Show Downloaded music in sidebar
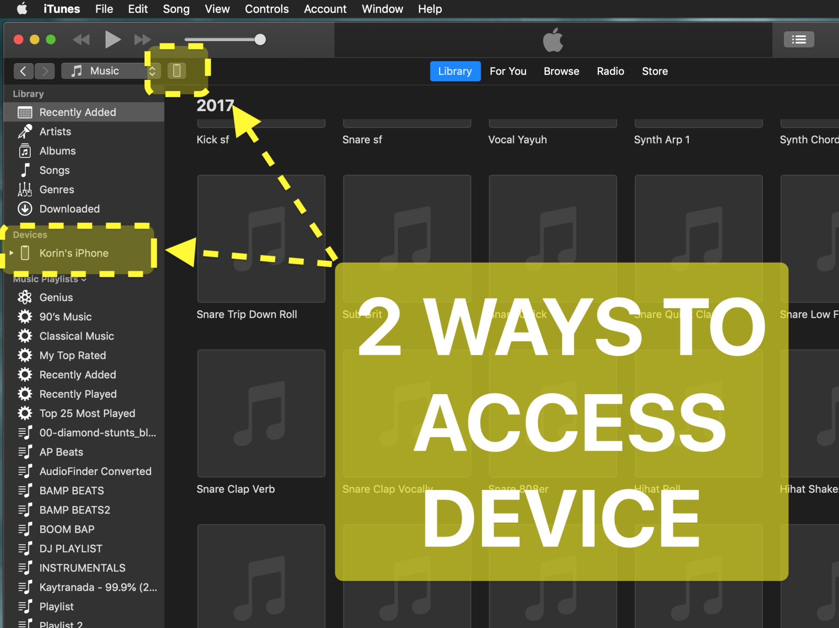Viewport: 839px width, 628px height. pyautogui.click(x=84, y=209)
